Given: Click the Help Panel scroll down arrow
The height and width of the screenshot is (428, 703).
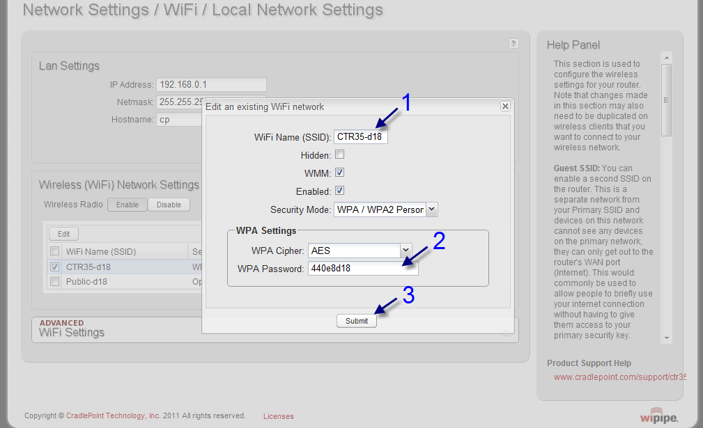Looking at the screenshot, I should 667,338.
